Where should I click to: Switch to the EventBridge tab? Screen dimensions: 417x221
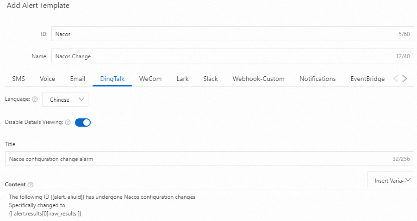pos(367,79)
